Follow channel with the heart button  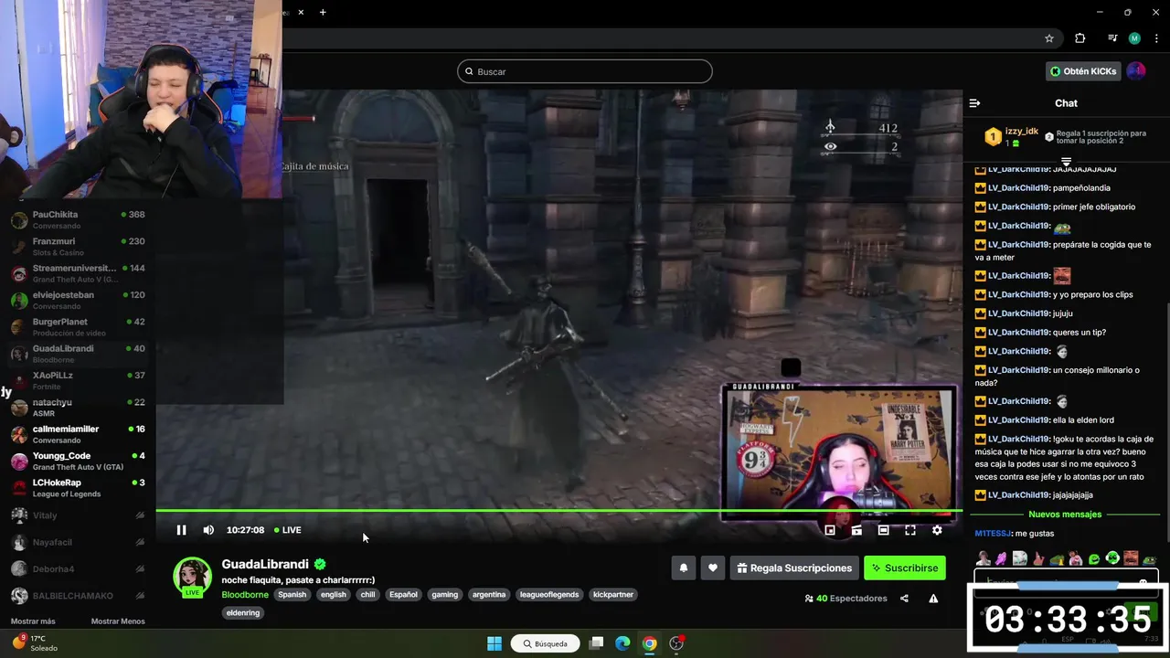(713, 568)
